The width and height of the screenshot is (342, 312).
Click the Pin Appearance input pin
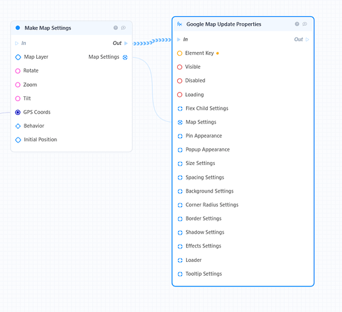click(x=180, y=136)
